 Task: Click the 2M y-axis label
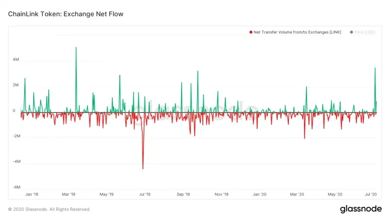coord(16,85)
